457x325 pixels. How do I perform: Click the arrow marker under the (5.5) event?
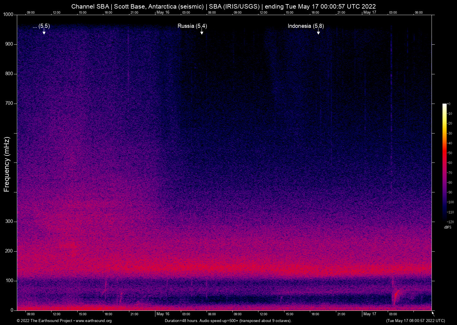point(44,32)
